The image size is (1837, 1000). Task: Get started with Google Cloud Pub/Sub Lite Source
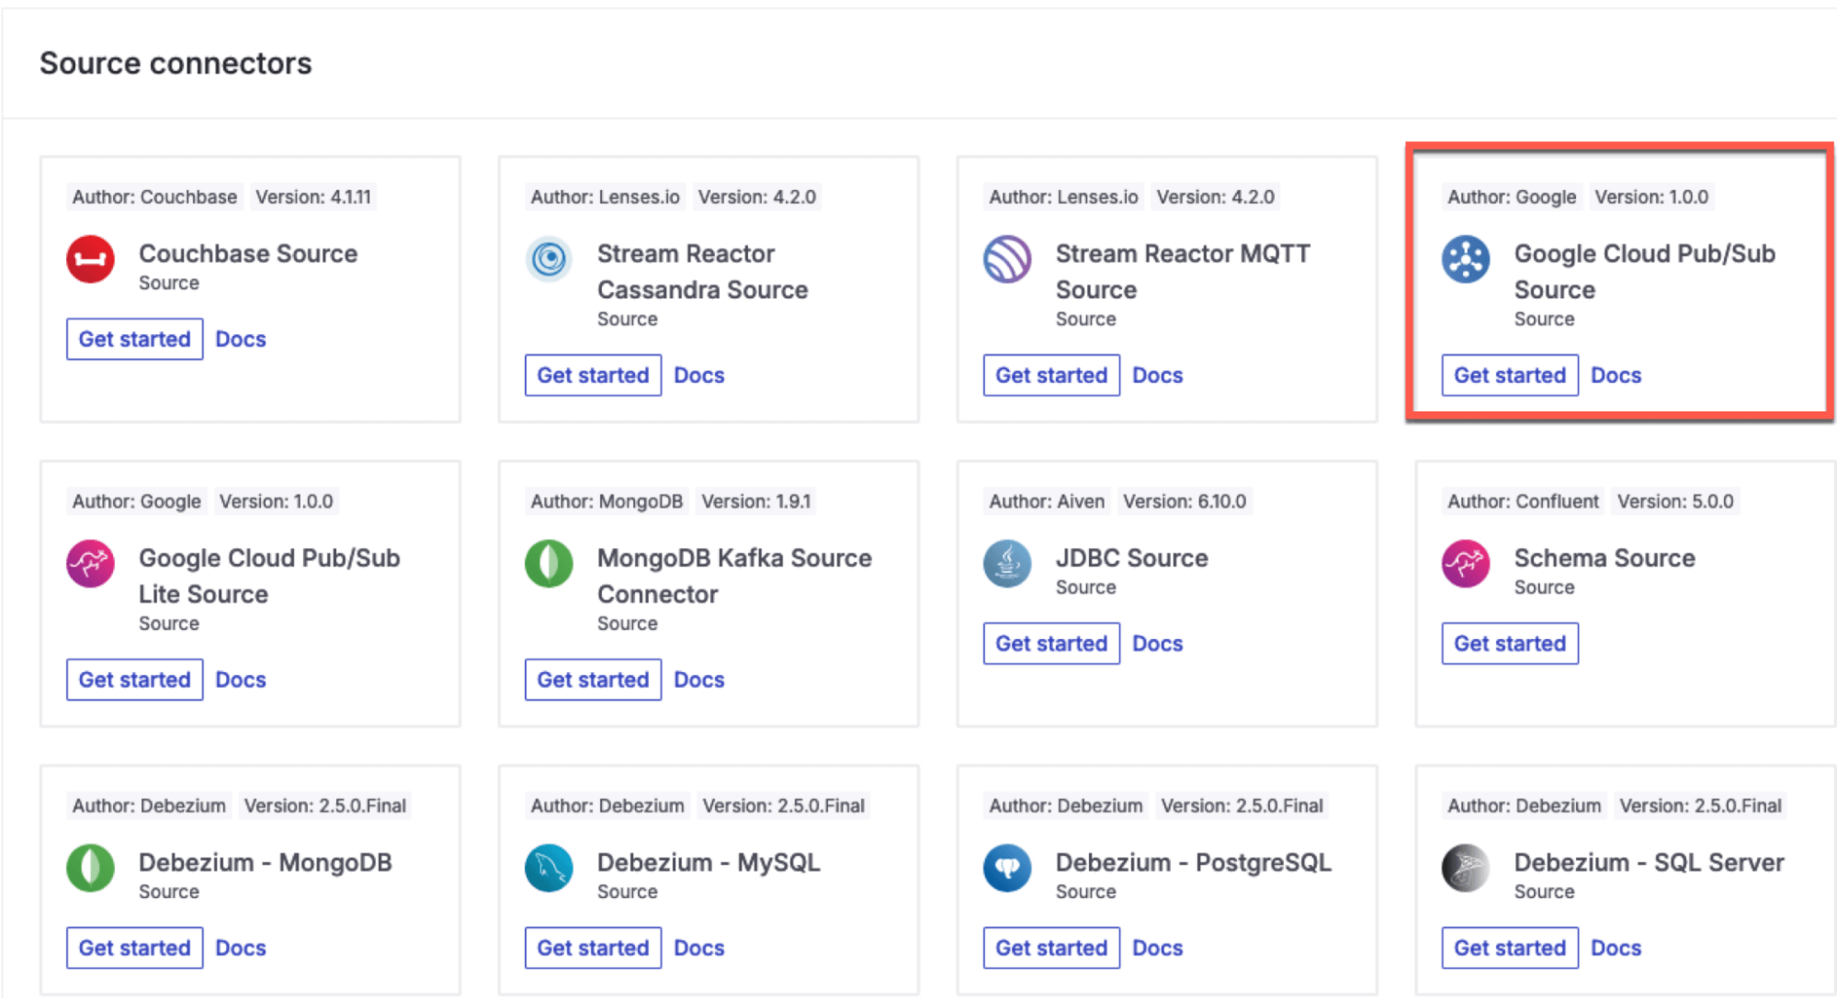[x=134, y=680]
